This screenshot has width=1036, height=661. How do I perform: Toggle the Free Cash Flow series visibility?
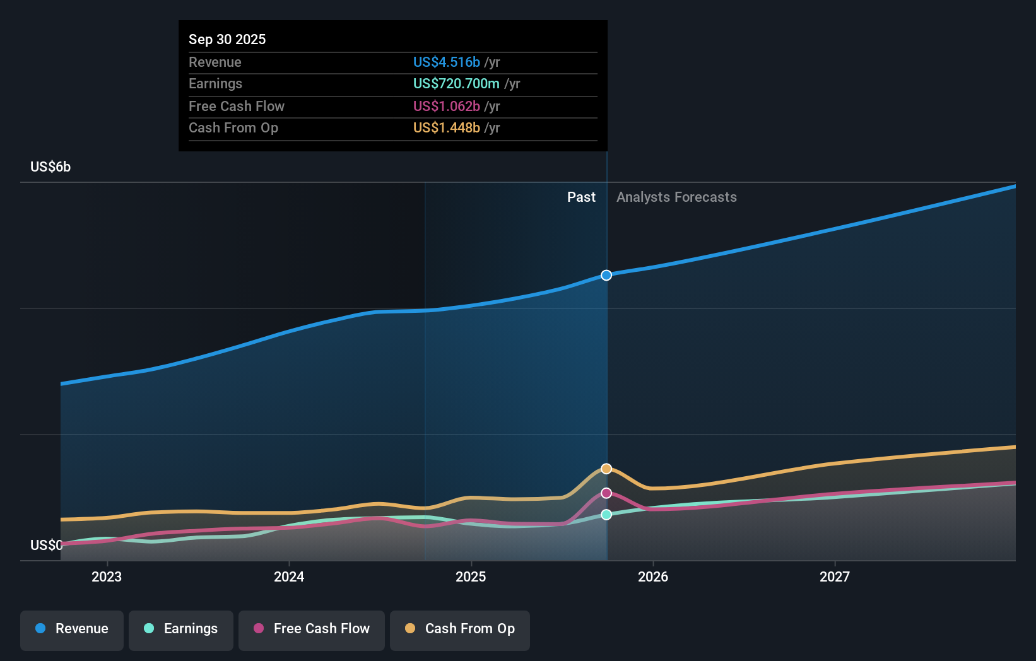311,629
